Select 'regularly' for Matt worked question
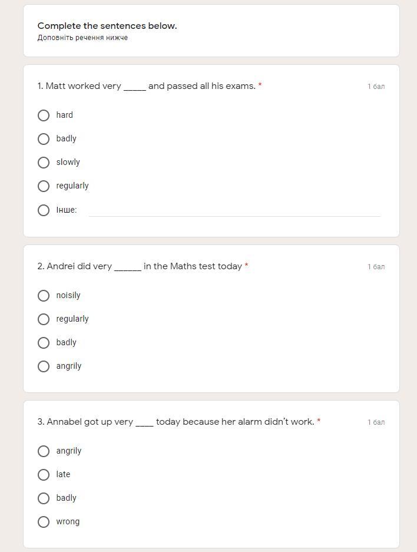 tap(44, 186)
